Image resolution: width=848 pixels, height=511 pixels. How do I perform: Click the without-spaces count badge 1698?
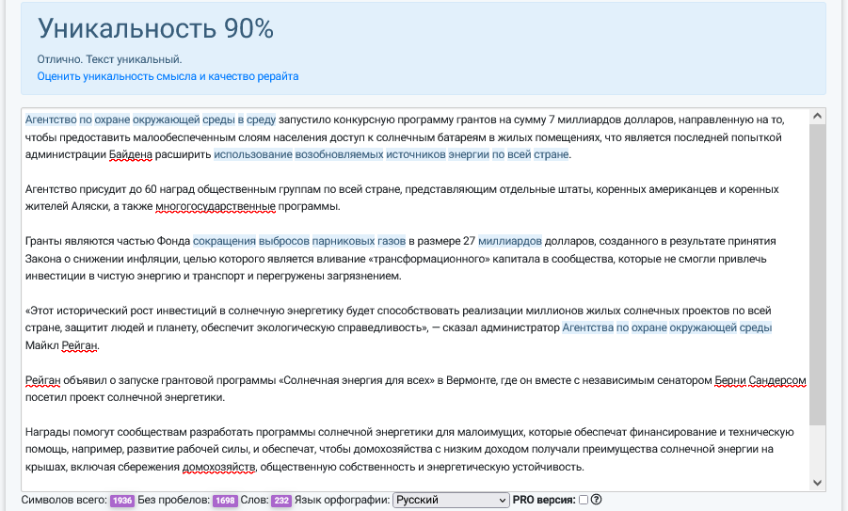click(225, 501)
